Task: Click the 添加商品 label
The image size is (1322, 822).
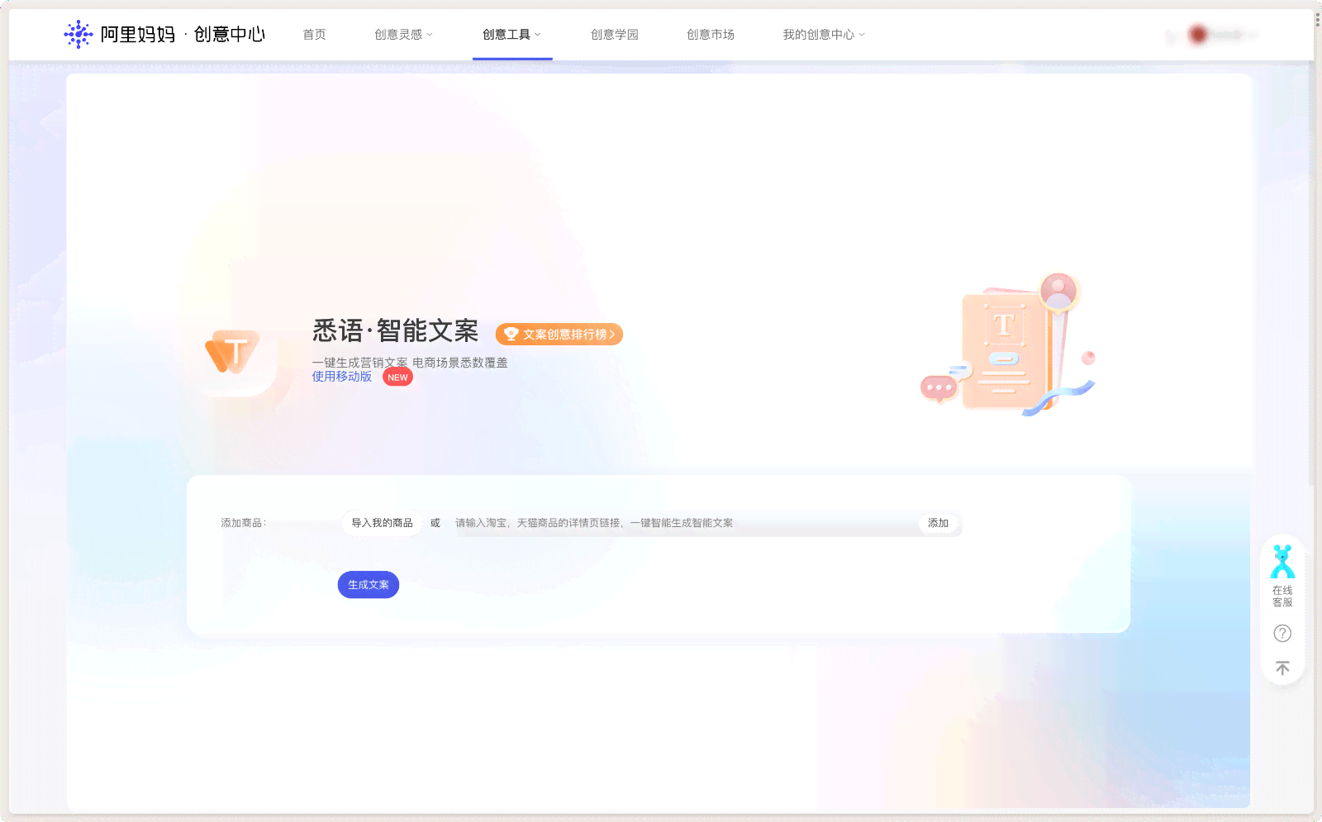Action: point(243,523)
